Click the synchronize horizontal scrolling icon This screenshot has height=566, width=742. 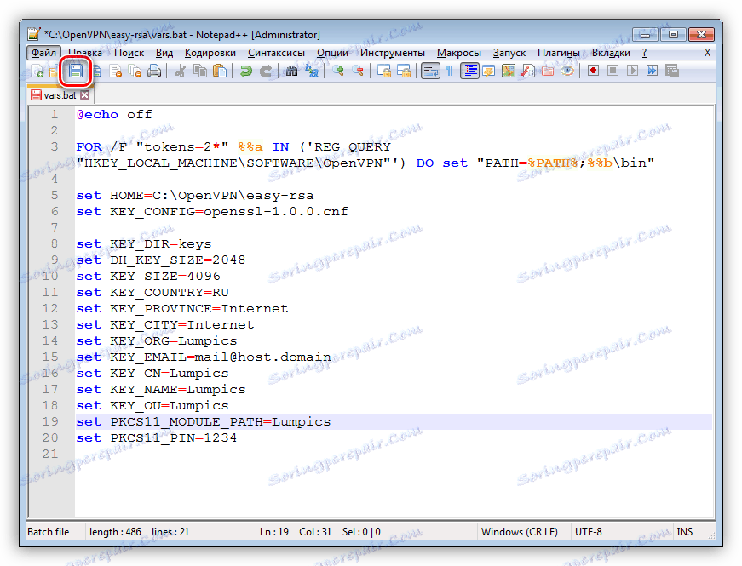[x=404, y=71]
